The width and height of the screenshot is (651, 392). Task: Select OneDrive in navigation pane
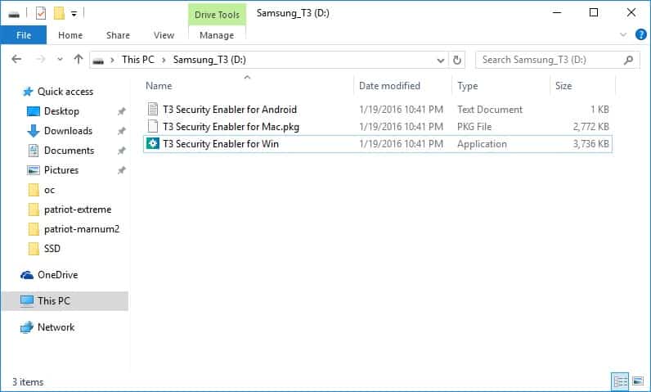(57, 275)
